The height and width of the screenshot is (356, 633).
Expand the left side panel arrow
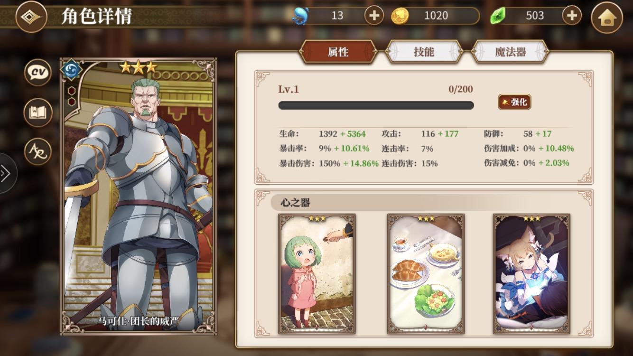tap(7, 173)
